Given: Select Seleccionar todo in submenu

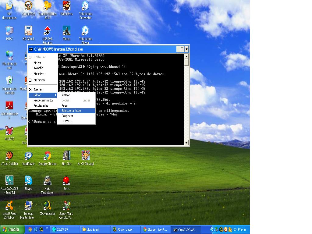Looking at the screenshot, I should coord(76,111).
